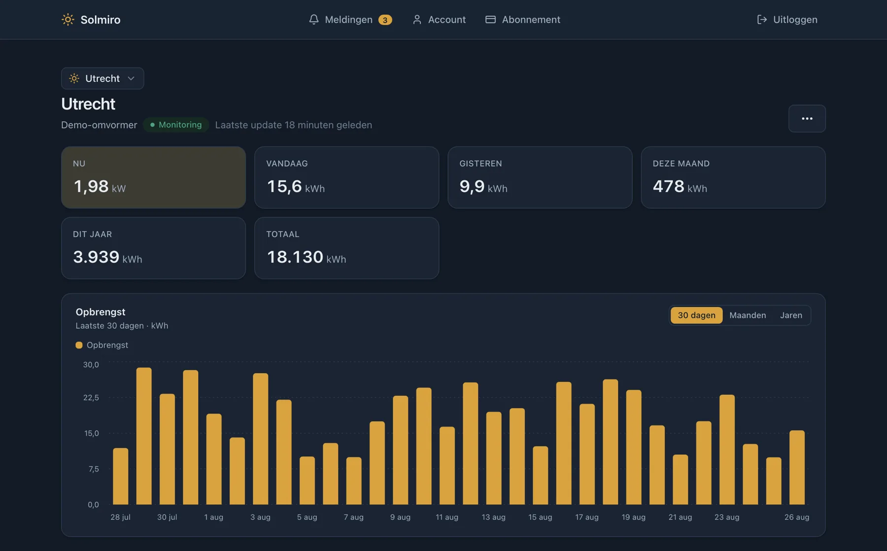Click the Meldingen bell icon
This screenshot has height=551, width=887.
[x=313, y=19]
